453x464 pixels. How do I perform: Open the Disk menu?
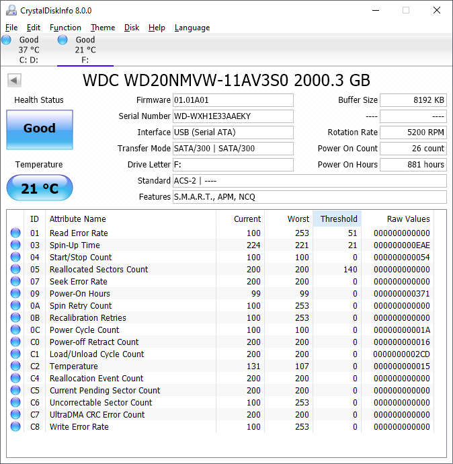(132, 28)
